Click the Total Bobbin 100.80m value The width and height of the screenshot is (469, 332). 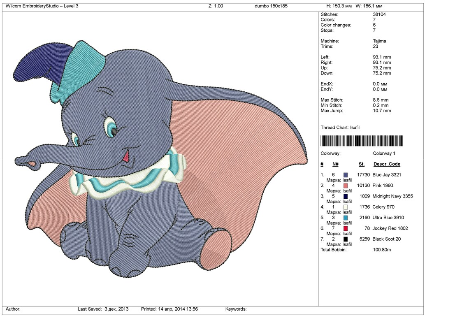[381, 249]
